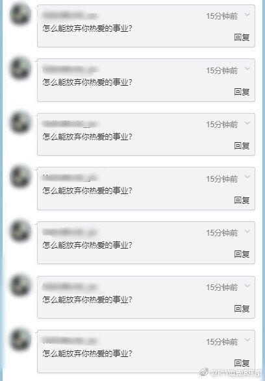Reply to the fifth comment via 回复

242,254
